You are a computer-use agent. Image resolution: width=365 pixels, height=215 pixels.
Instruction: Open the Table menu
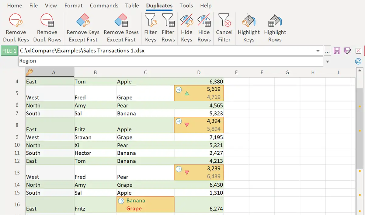(132, 5)
